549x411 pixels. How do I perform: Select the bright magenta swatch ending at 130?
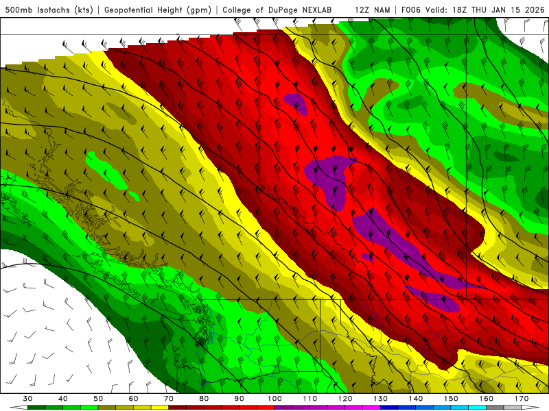click(371, 408)
